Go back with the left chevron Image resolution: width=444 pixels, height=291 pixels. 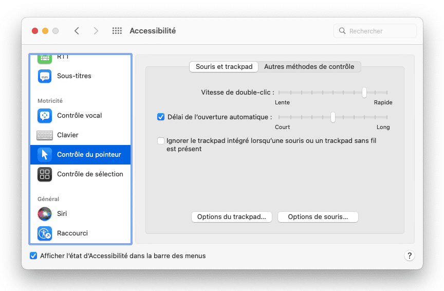click(x=77, y=31)
